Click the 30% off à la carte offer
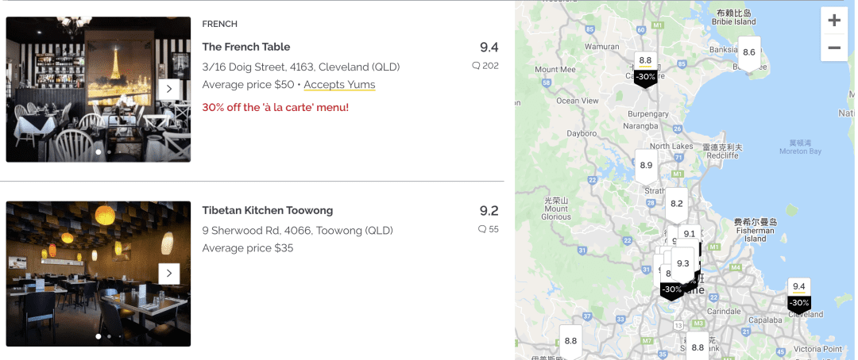The image size is (858, 360). click(275, 107)
